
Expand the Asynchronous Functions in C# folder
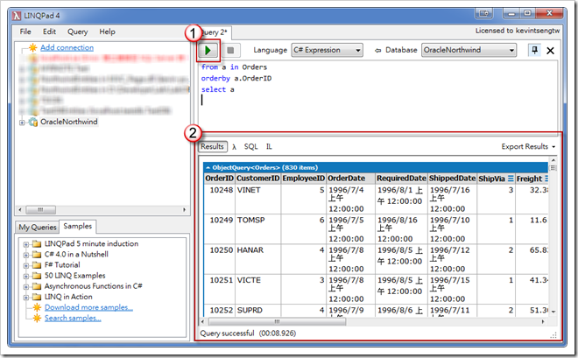click(26, 287)
